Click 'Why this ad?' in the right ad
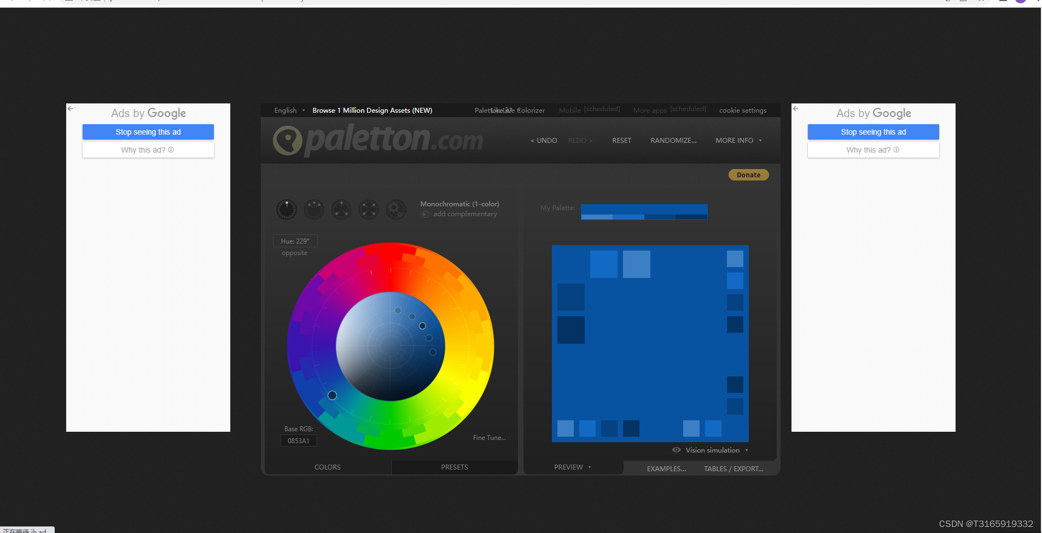Viewport: 1042px width, 533px height. coord(874,150)
